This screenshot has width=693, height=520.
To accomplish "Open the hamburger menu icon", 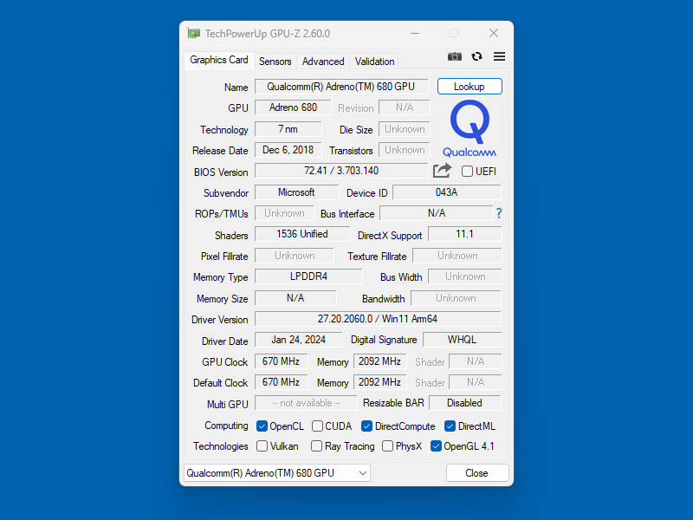I will coord(499,55).
